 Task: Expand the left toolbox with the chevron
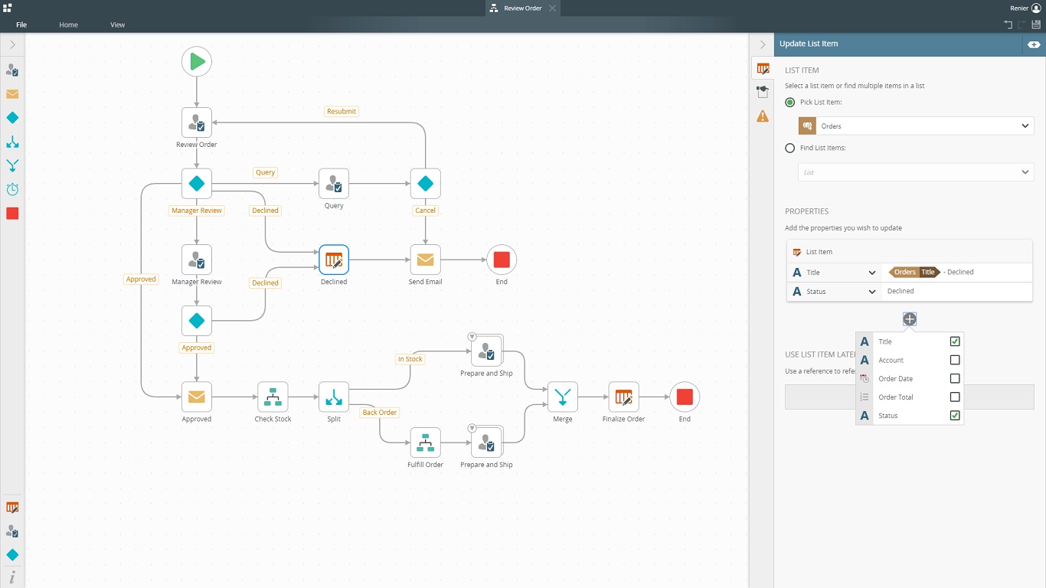[x=12, y=45]
